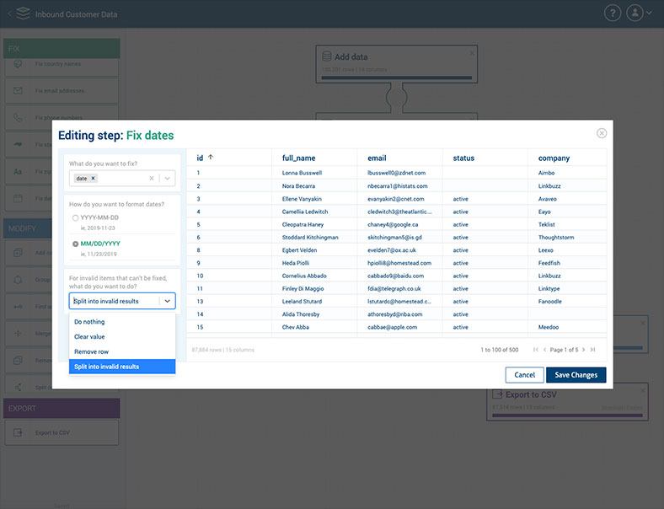Collapse the invalid items dropdown
The width and height of the screenshot is (664, 509).
168,301
